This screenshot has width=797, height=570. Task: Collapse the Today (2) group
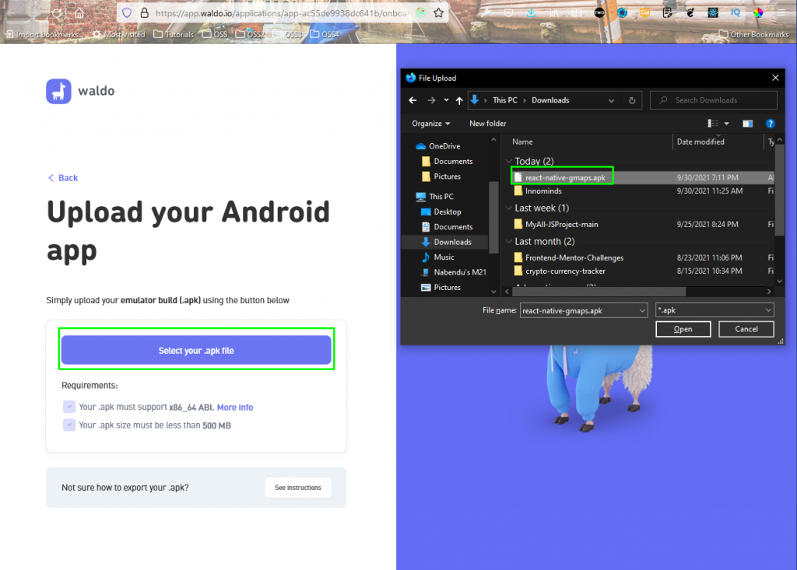click(509, 161)
